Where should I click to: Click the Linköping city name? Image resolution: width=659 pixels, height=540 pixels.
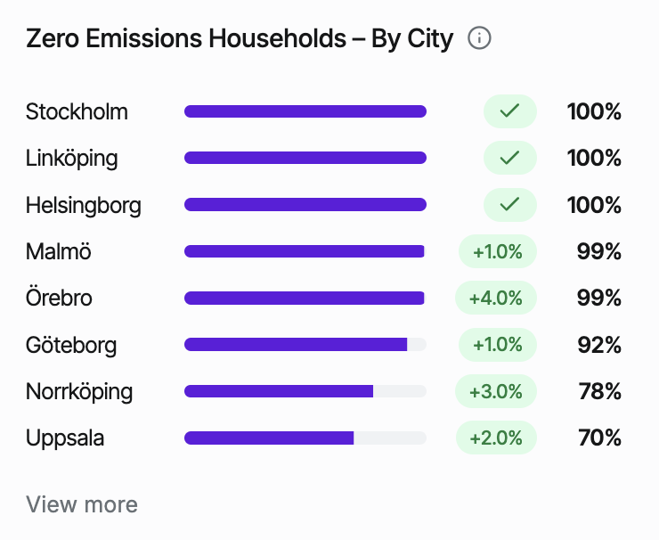pos(72,159)
